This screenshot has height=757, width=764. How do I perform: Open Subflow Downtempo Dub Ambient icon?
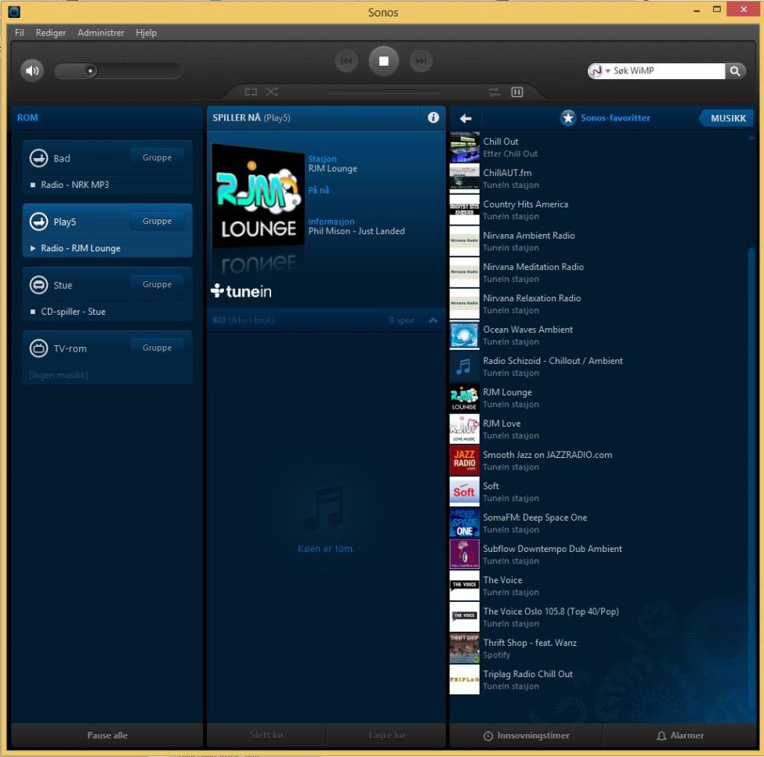(x=465, y=554)
